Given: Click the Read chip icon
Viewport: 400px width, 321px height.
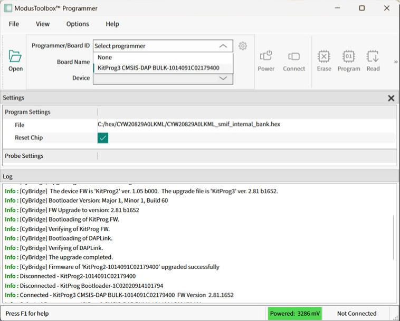Looking at the screenshot, I should [373, 61].
